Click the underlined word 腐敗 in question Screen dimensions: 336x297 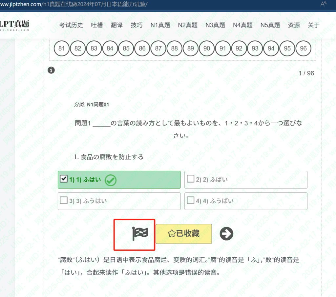click(x=106, y=157)
